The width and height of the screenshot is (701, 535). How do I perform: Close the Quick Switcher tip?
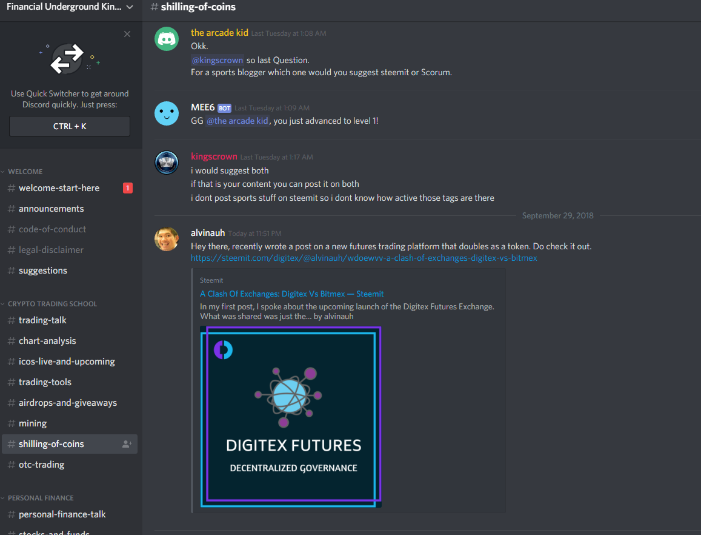point(127,34)
